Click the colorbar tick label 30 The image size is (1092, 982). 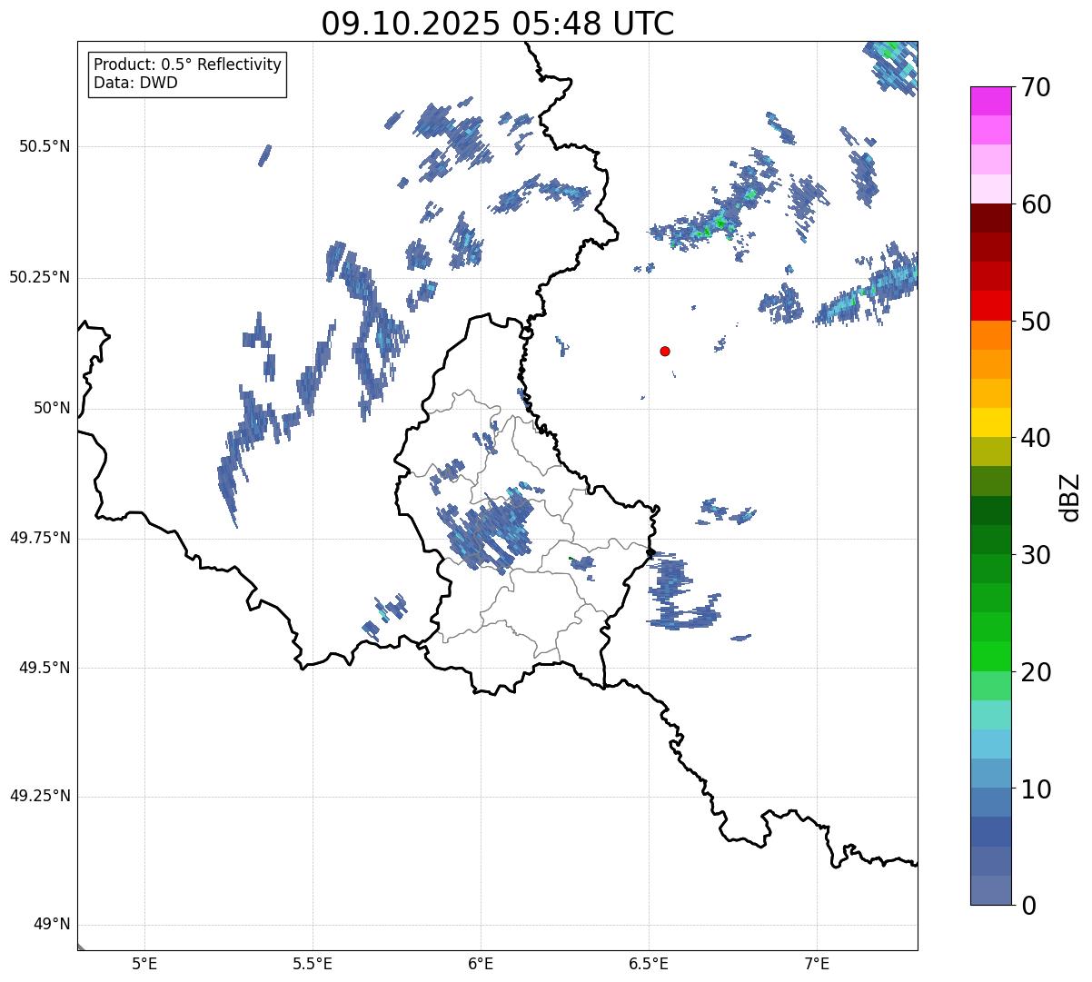(x=1036, y=555)
